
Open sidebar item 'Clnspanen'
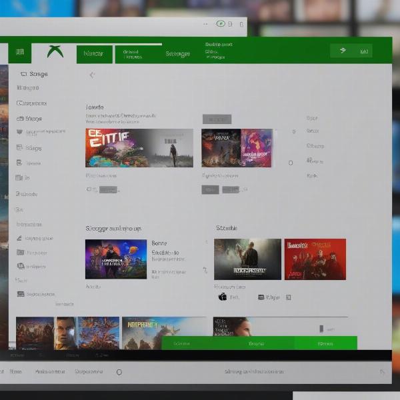point(31,103)
